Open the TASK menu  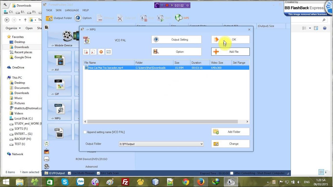click(49, 10)
